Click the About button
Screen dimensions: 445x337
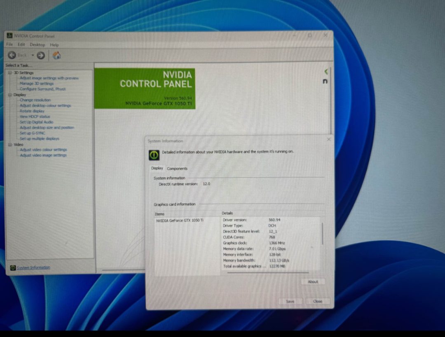click(x=313, y=282)
